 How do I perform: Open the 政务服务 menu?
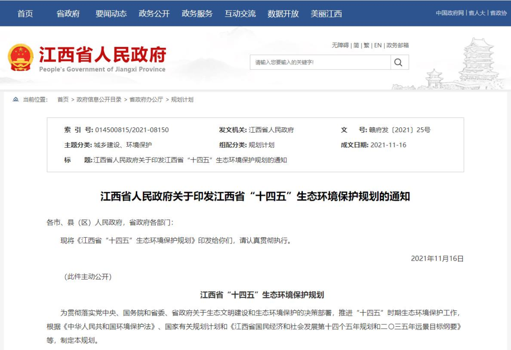[x=196, y=14]
